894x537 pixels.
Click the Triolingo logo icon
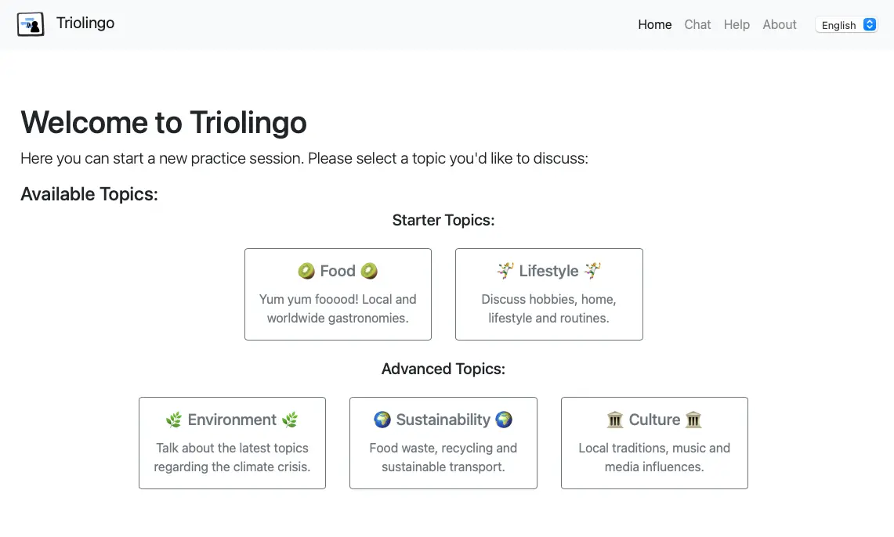click(x=30, y=23)
